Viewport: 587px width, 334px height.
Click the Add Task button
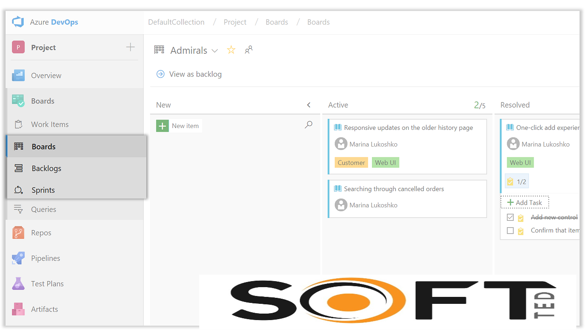click(x=525, y=202)
